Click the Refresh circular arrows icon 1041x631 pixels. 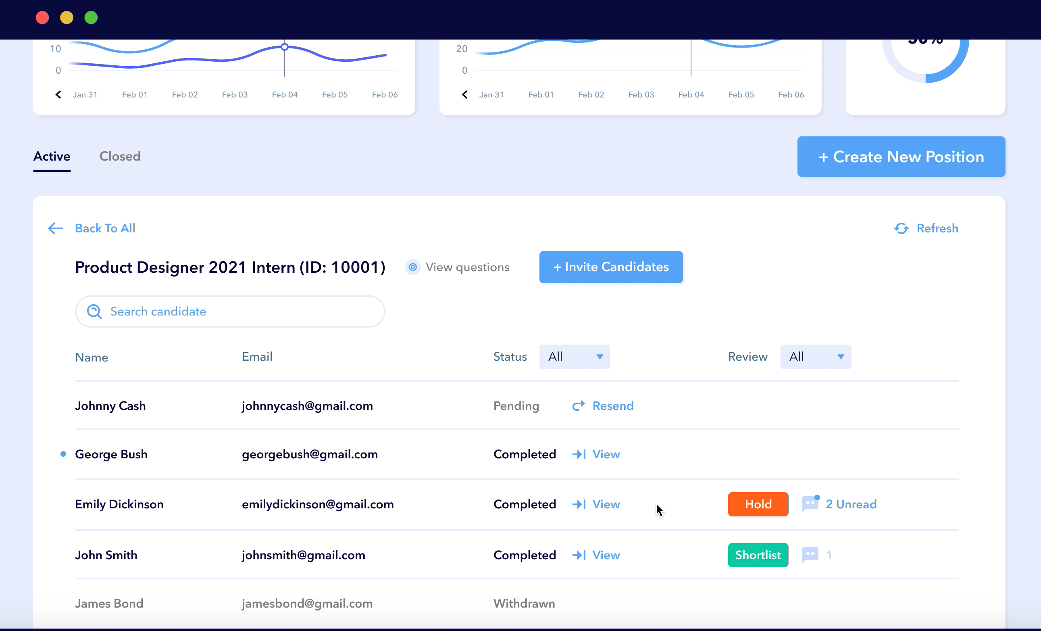click(901, 228)
